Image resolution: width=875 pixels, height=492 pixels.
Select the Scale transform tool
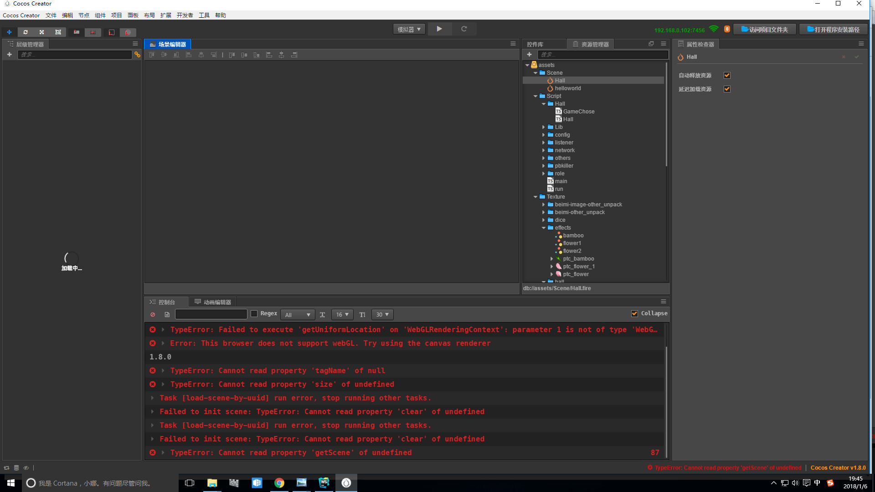pyautogui.click(x=41, y=32)
